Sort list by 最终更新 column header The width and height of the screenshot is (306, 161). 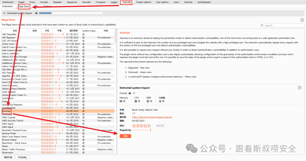pos(74,31)
